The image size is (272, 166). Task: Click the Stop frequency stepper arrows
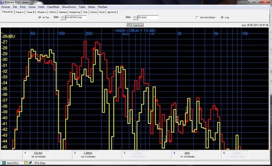tap(135, 18)
